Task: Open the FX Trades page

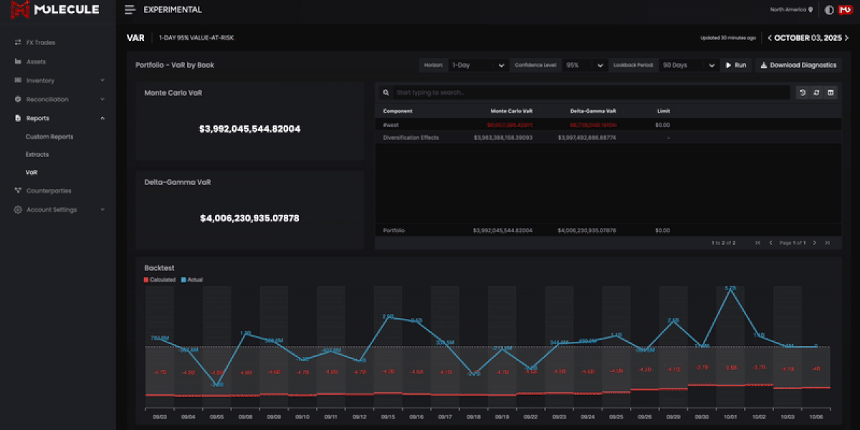Action: pos(40,42)
